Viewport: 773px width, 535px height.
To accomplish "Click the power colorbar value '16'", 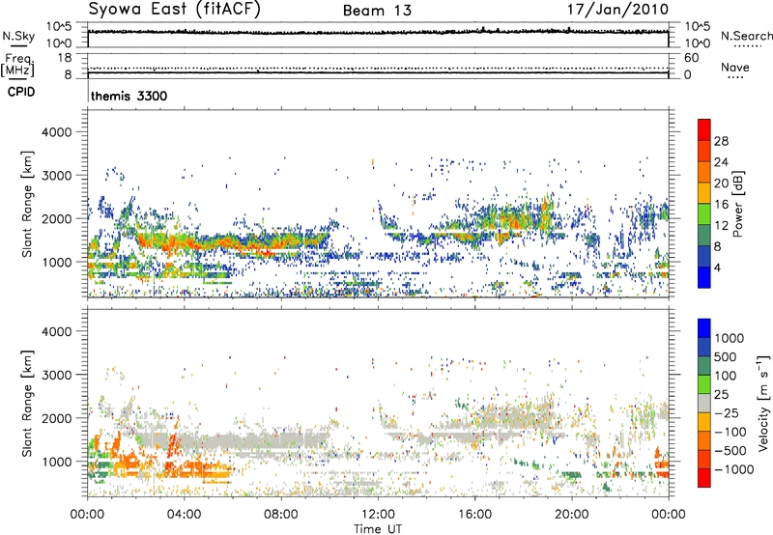I will coord(721,205).
